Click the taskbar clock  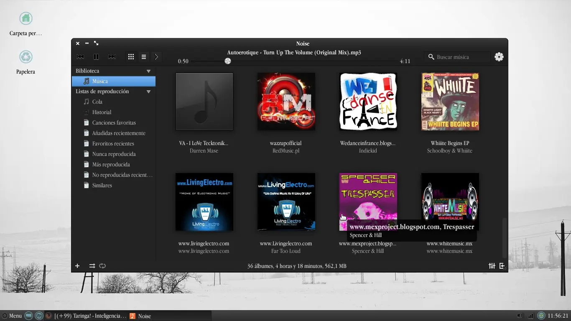point(558,316)
